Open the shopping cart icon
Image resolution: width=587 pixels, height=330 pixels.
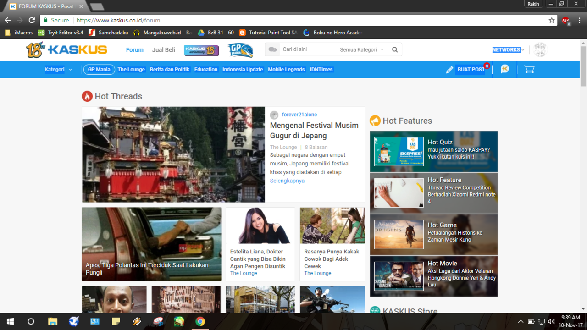(529, 69)
